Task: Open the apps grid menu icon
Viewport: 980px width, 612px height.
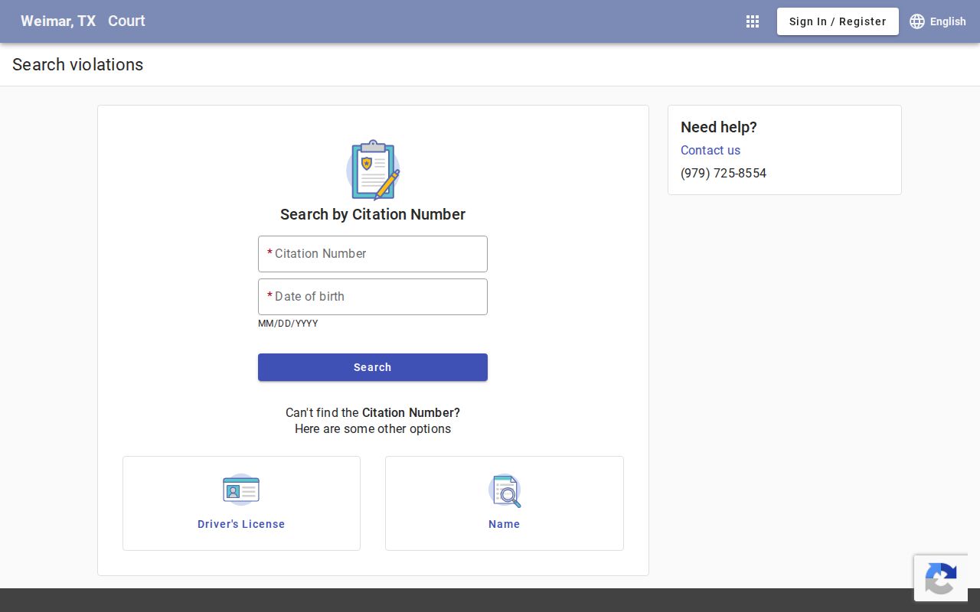Action: 753,21
